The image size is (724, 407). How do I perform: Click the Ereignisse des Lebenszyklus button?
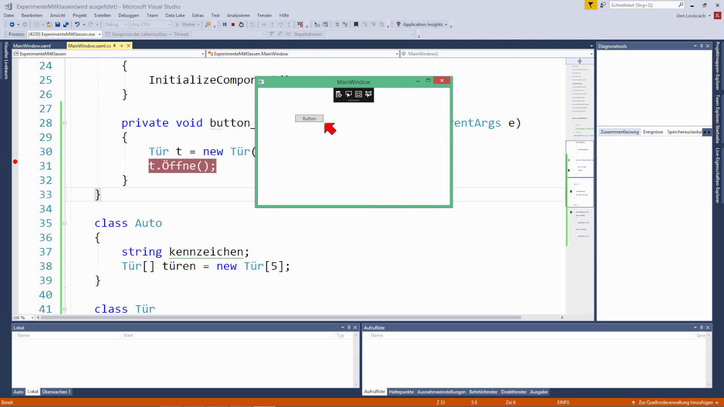(x=139, y=34)
